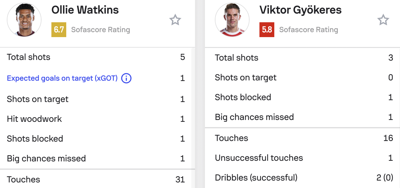Screen dimensions: 400x188
Task: Select Watkins' Touches row showing 31
Action: [x=96, y=179]
